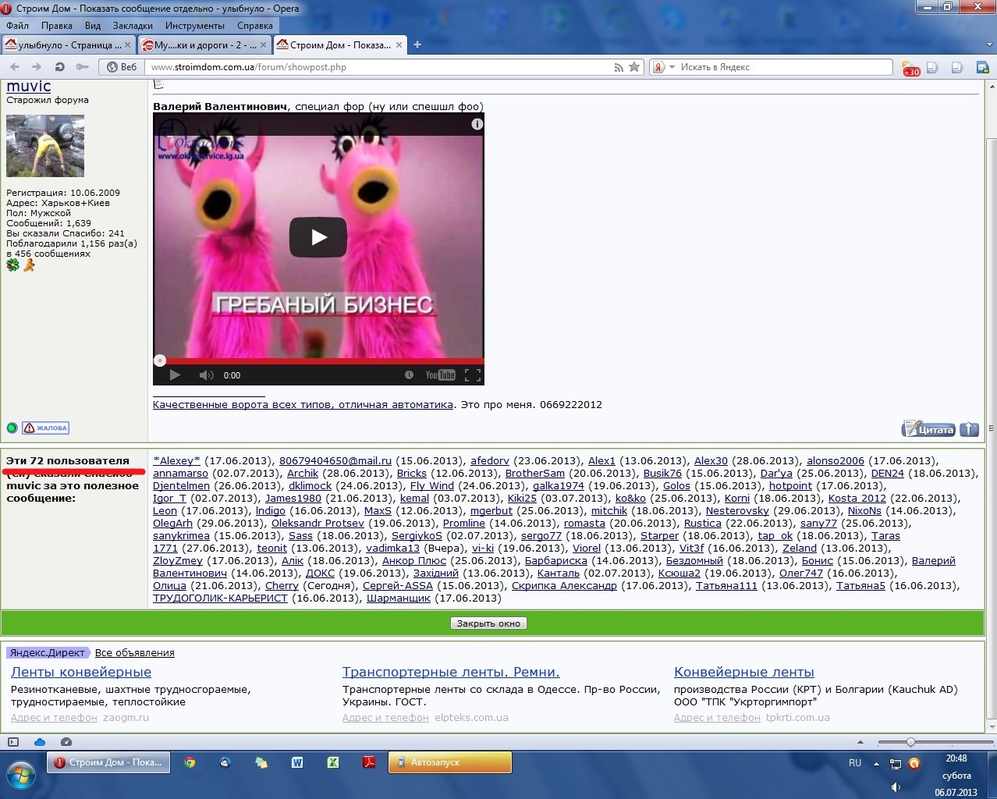Bookmark page with the star icon
The width and height of the screenshot is (997, 799).
[x=634, y=67]
